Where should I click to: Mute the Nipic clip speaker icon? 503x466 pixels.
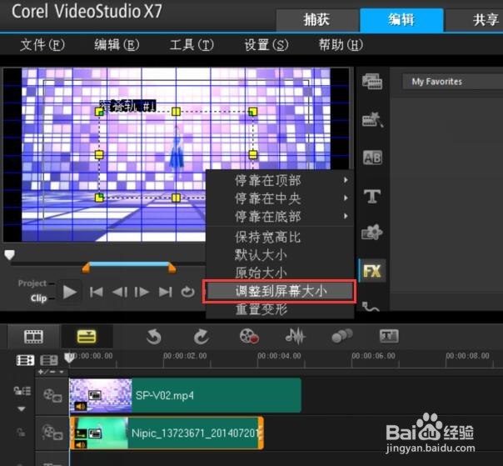(x=80, y=445)
